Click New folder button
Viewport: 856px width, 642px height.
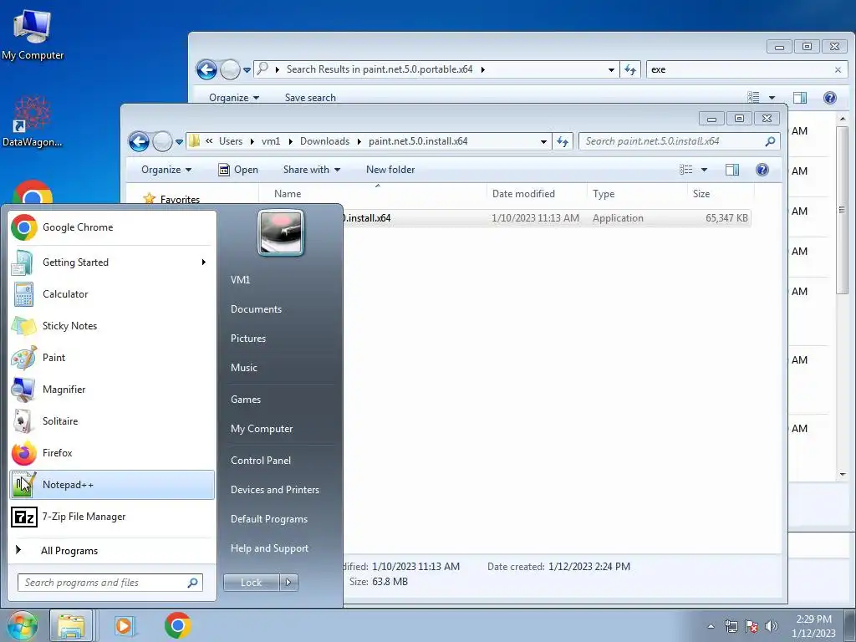(x=390, y=170)
